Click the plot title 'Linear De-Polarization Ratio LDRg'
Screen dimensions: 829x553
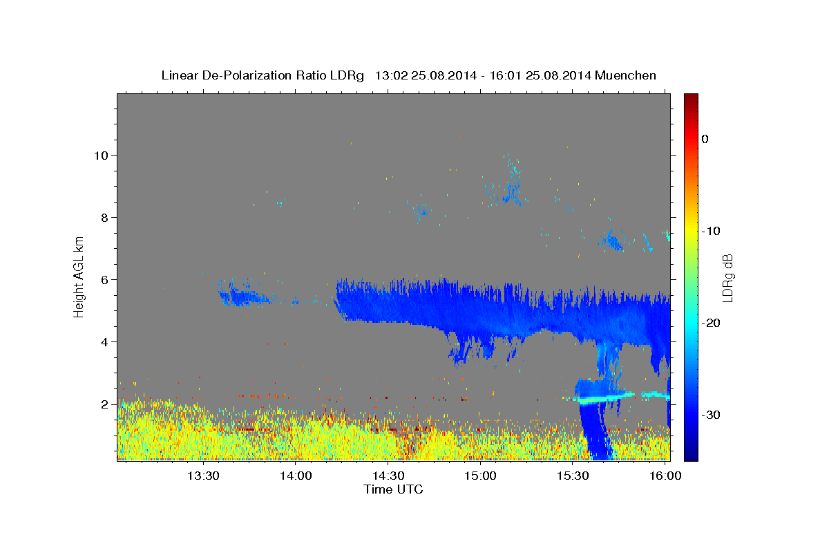tap(262, 75)
